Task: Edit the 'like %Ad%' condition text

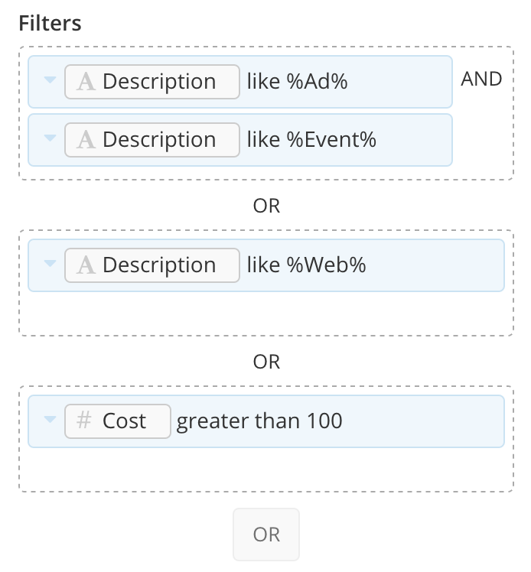Action: pos(297,81)
